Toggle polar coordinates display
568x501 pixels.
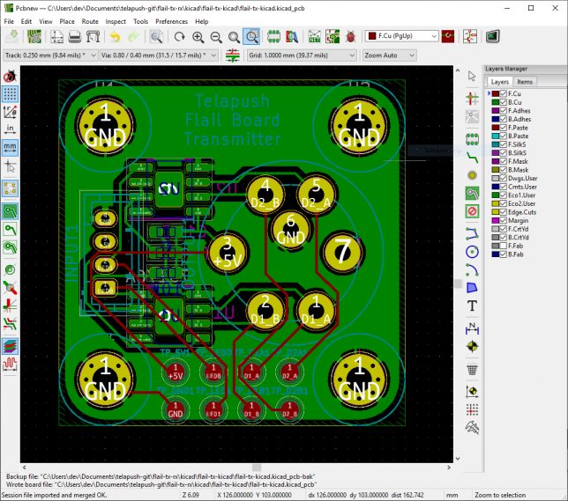pos(10,112)
